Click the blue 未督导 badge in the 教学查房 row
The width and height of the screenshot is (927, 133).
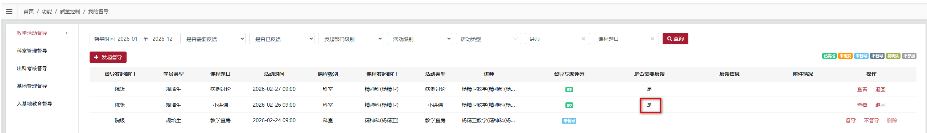point(569,121)
